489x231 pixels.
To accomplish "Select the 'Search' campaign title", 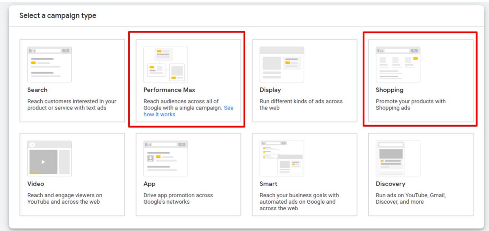I will [37, 90].
